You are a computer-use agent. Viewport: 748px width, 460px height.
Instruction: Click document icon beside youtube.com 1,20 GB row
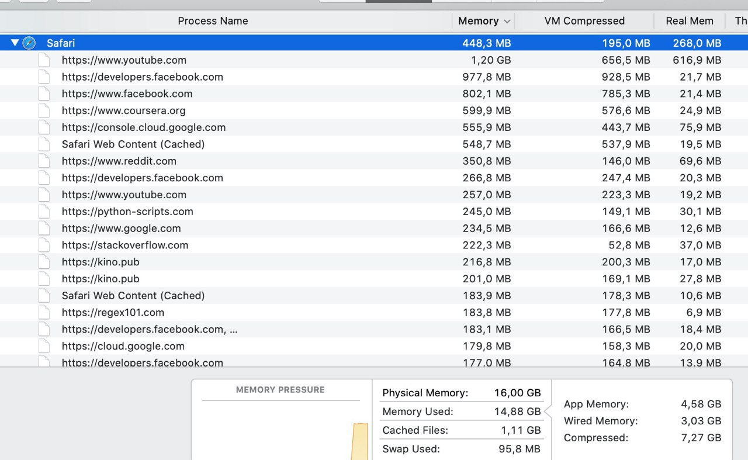coord(44,60)
